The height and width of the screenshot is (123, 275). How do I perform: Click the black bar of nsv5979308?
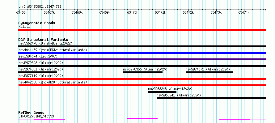(x=142, y=66)
